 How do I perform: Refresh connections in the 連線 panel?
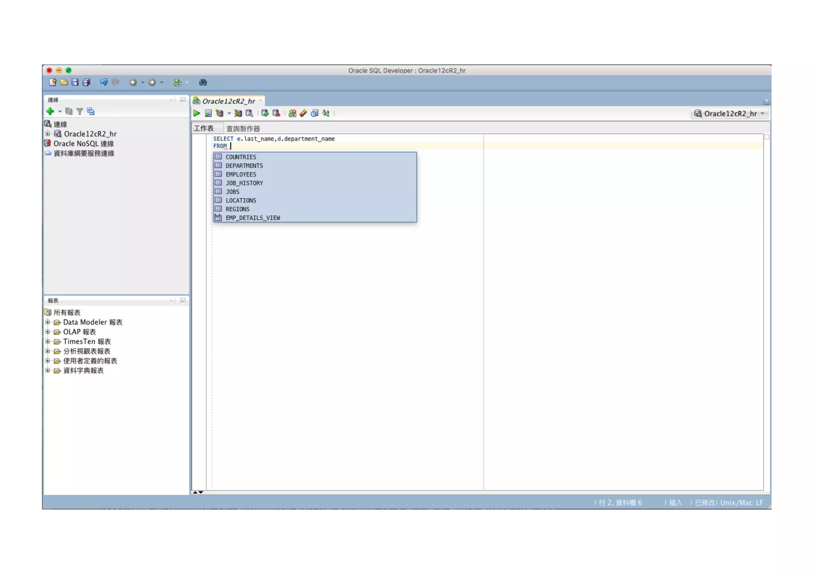(x=69, y=111)
